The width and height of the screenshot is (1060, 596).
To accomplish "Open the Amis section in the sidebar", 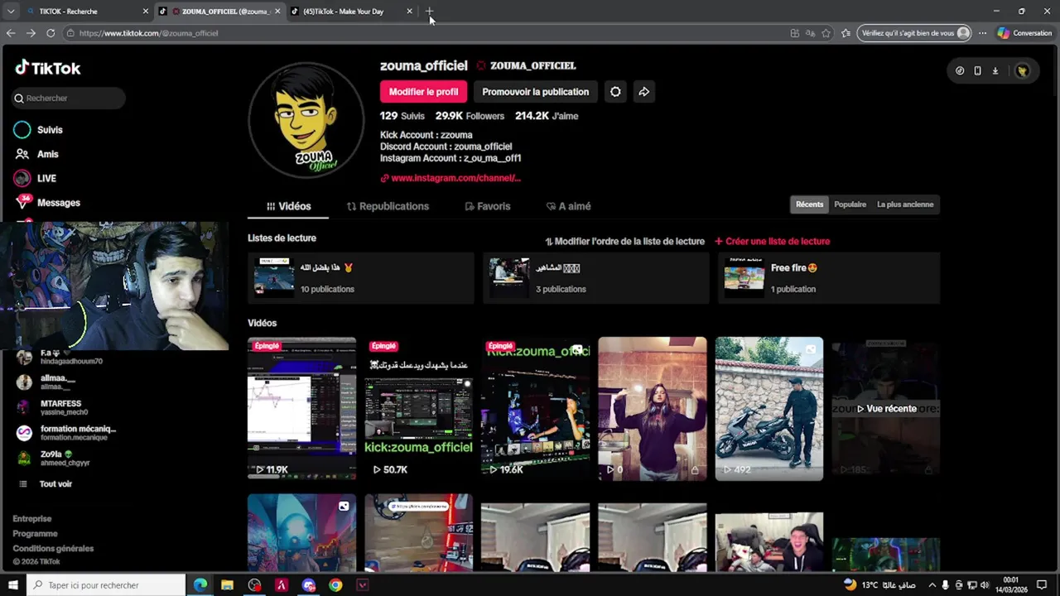I will [x=36, y=154].
